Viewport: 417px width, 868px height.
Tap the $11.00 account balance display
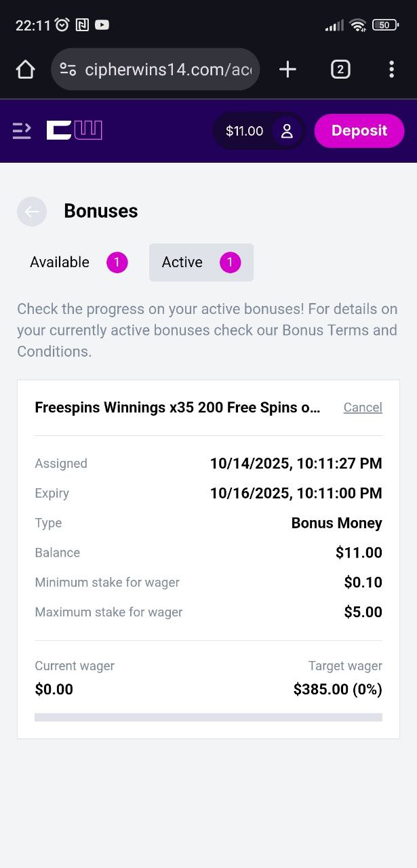pyautogui.click(x=244, y=131)
